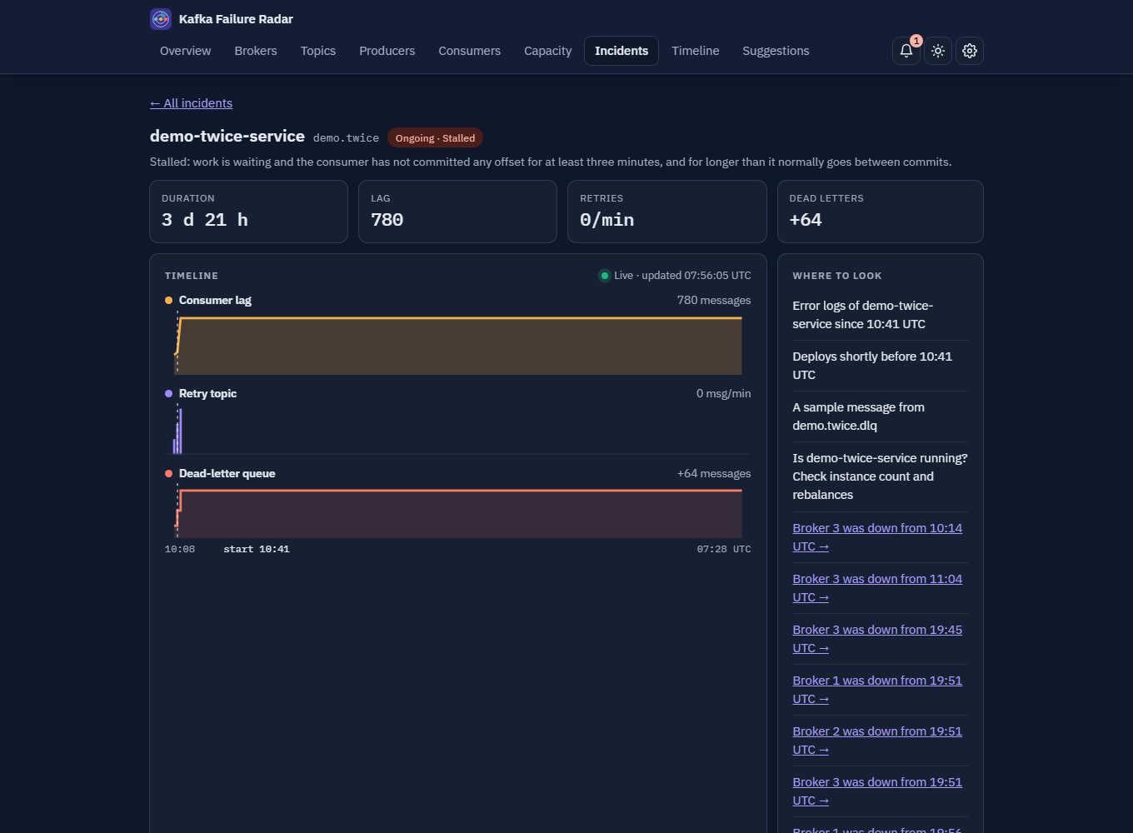The image size is (1133, 833).
Task: Click 'Is demo-twice-service running?' hint
Action: [x=880, y=476]
